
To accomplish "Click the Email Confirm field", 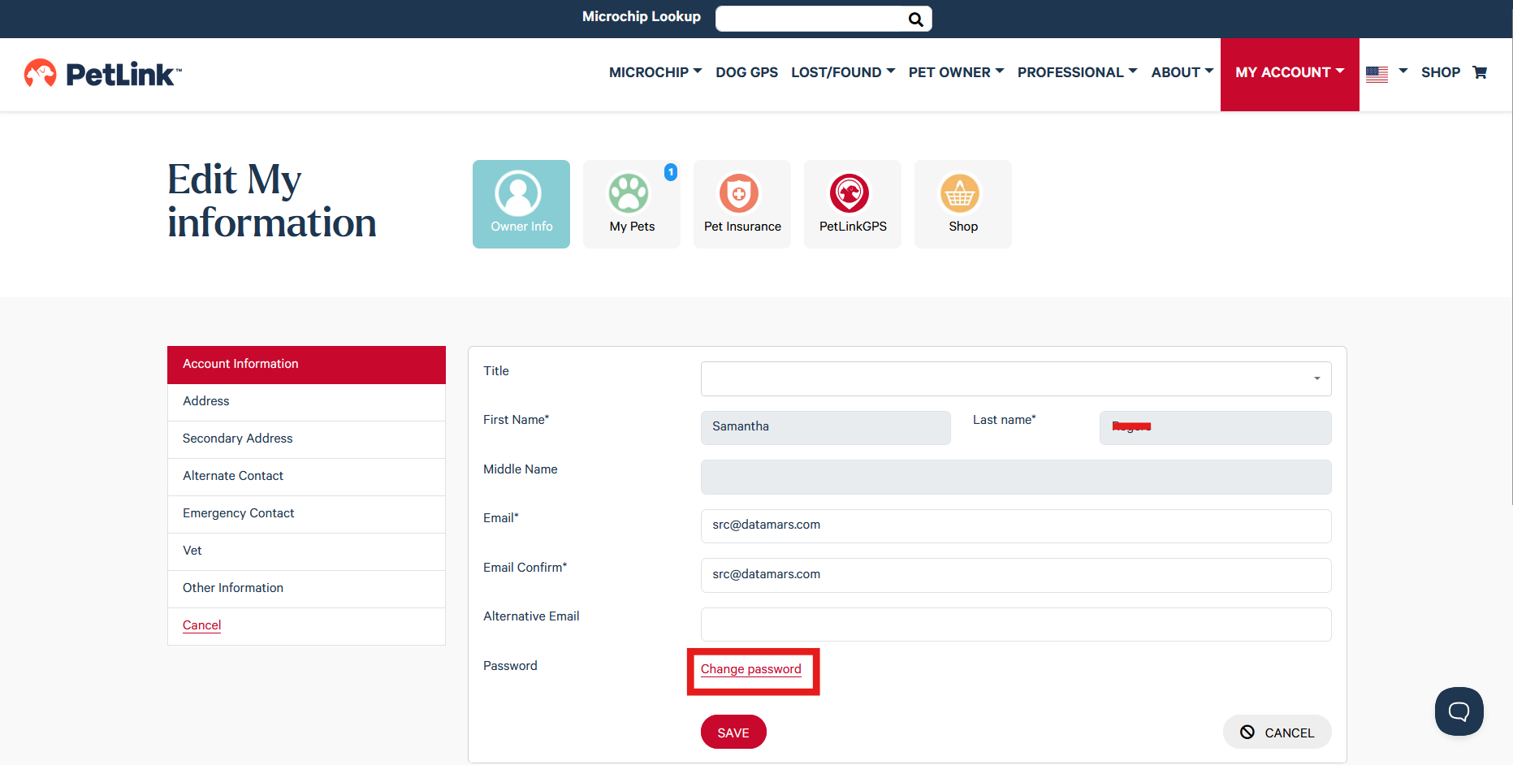I will click(1016, 575).
